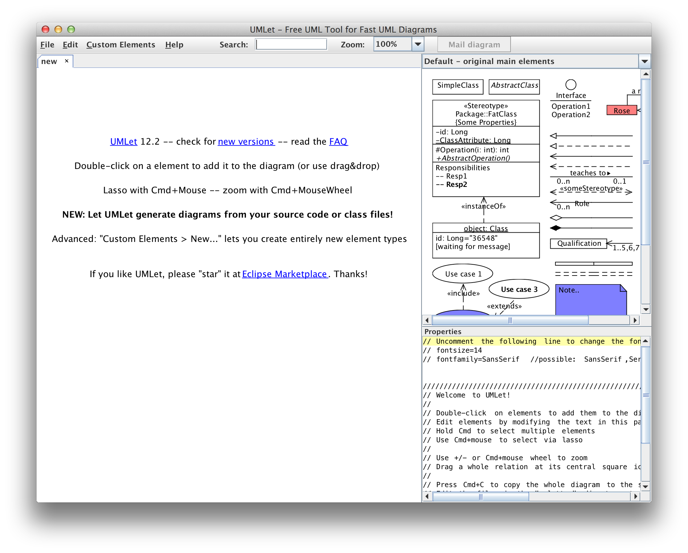The height and width of the screenshot is (553, 688).
Task: Select the red Rose element
Action: point(621,110)
